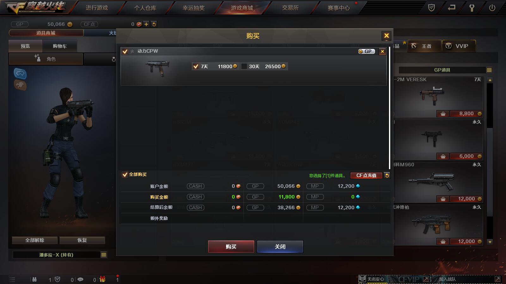
Task: Click the security shield icon in the top bar
Action: (x=431, y=8)
